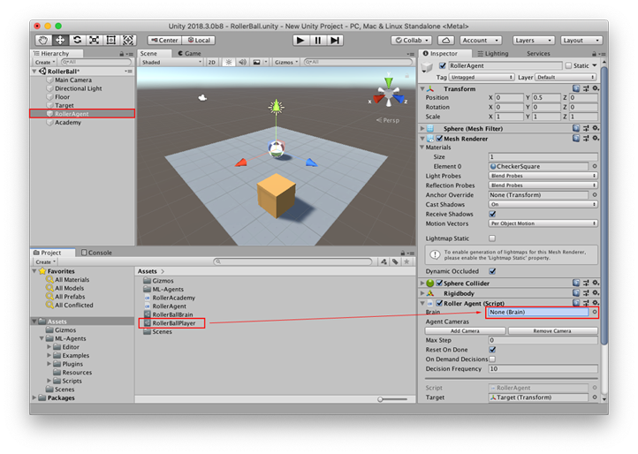Open Transform component gear menu
The image size is (638, 454).
(x=596, y=88)
